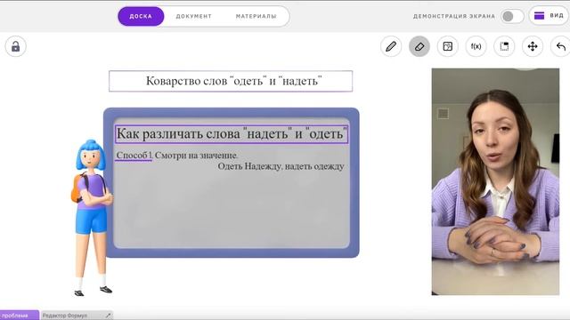
Task: Open the f(x) formula tool
Action: point(476,46)
